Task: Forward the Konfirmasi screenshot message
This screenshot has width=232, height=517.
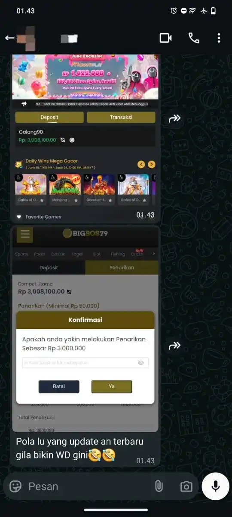Action: 175,346
